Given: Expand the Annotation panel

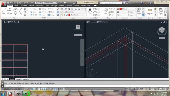Looking at the screenshot, I should 95,18.
